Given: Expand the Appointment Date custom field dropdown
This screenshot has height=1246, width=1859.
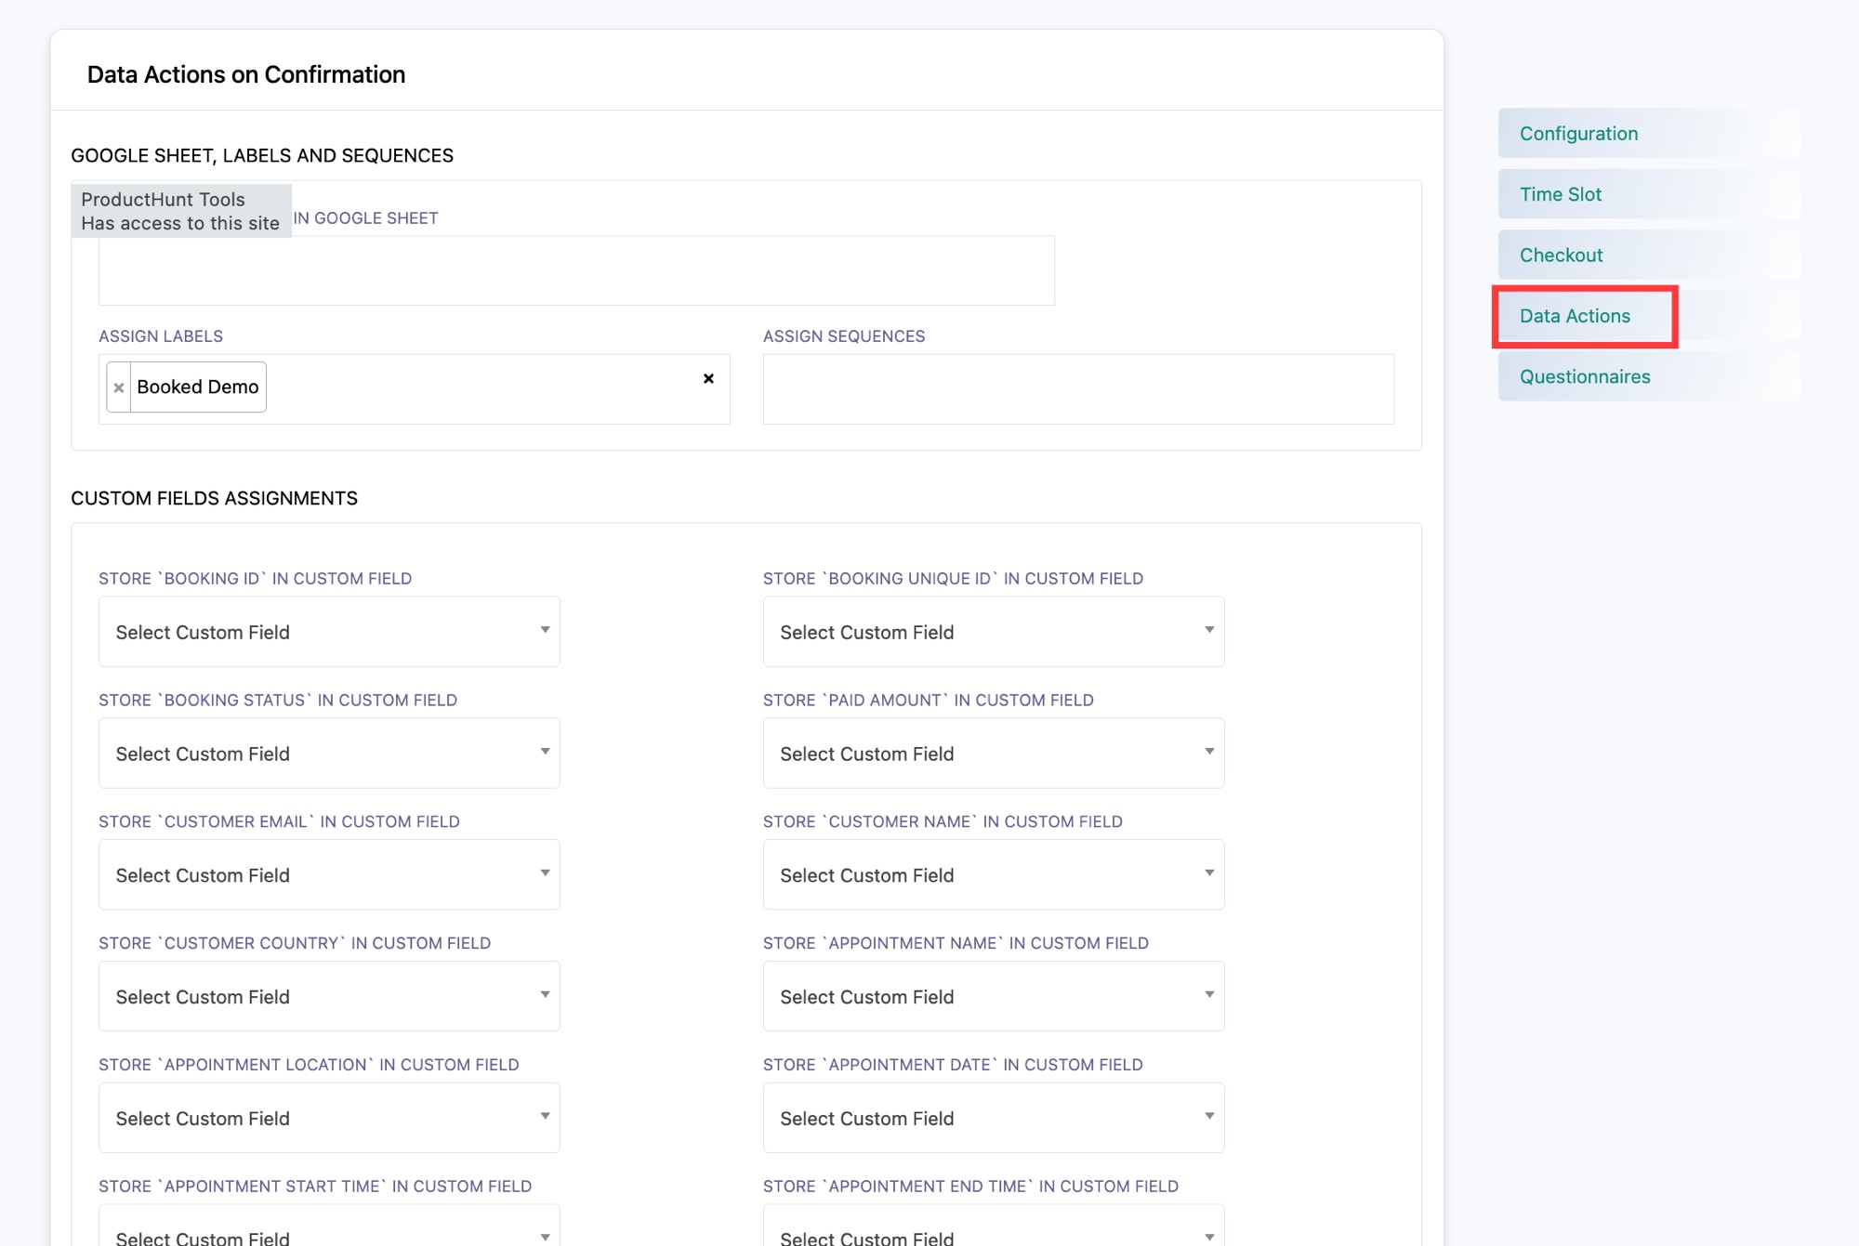Looking at the screenshot, I should pos(994,1119).
